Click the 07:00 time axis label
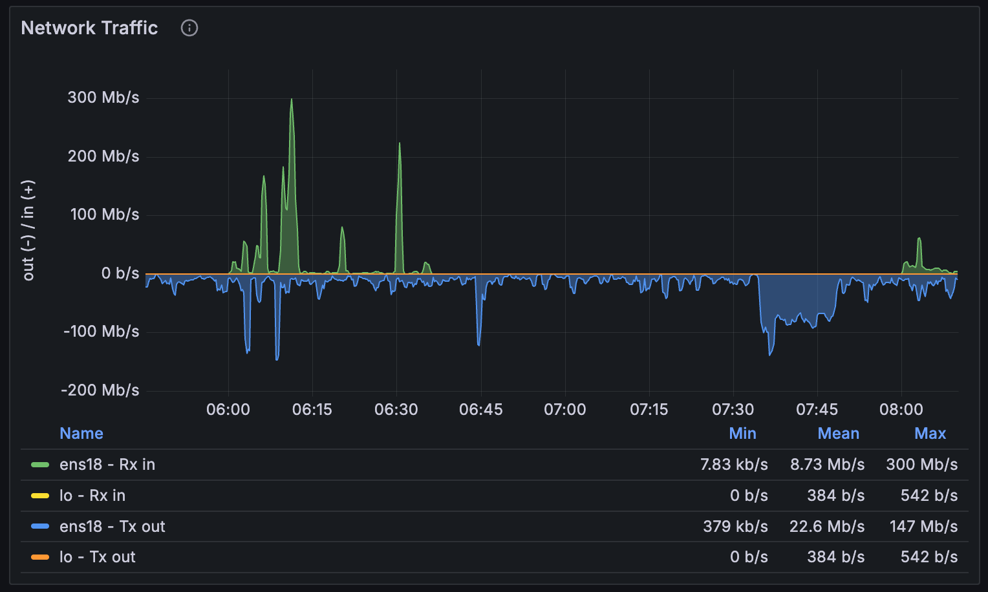Screen dimensions: 988x592 [564, 410]
